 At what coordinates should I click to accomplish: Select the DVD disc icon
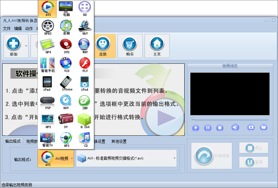[x=66, y=46]
